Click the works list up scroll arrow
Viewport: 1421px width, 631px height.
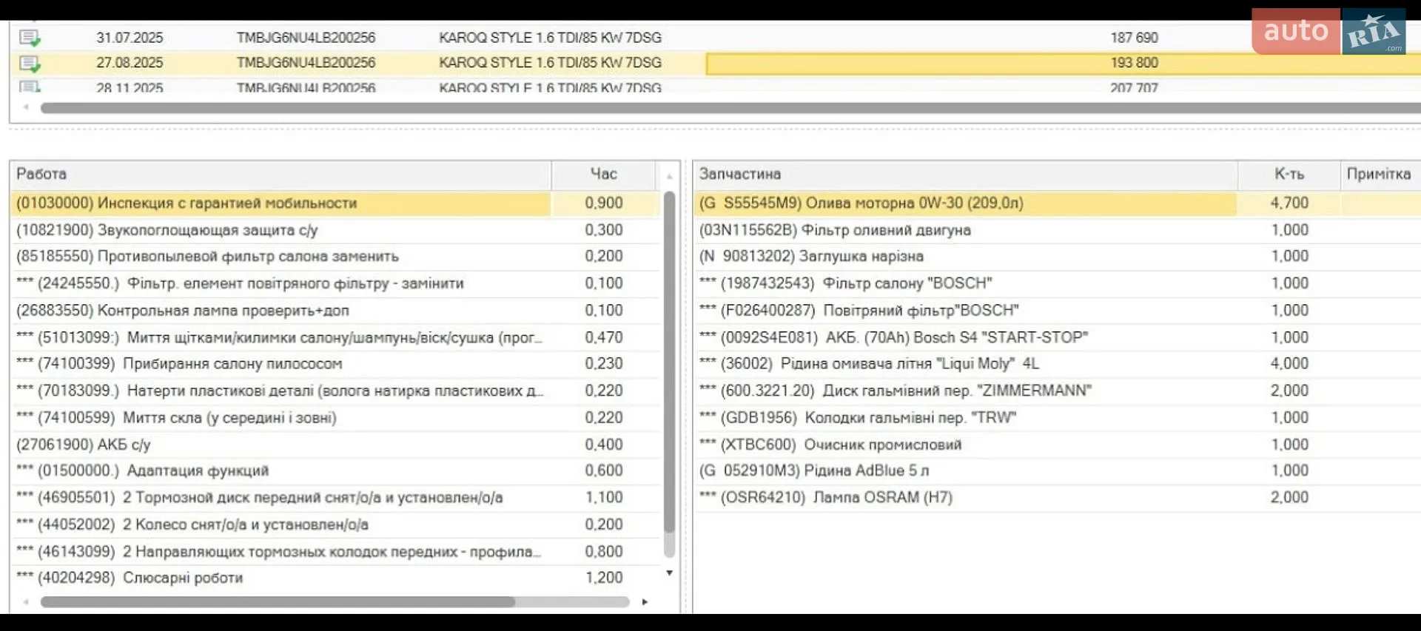(x=669, y=176)
